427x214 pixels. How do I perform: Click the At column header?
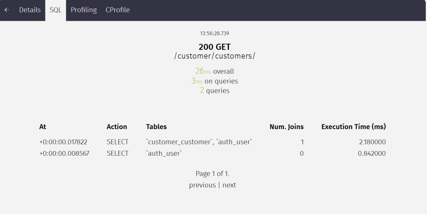[43, 127]
